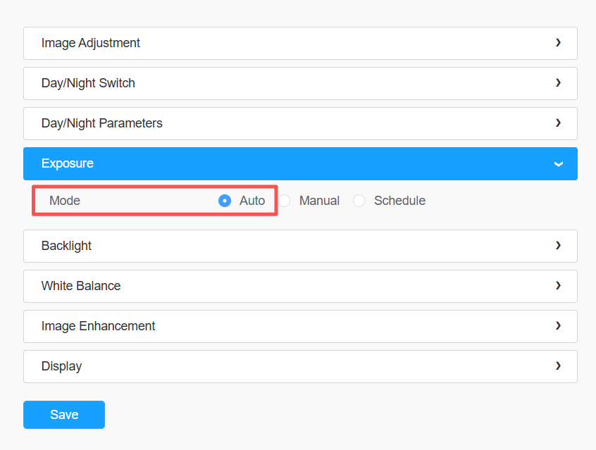This screenshot has height=450, width=596.
Task: Click the Save button
Action: 64,415
